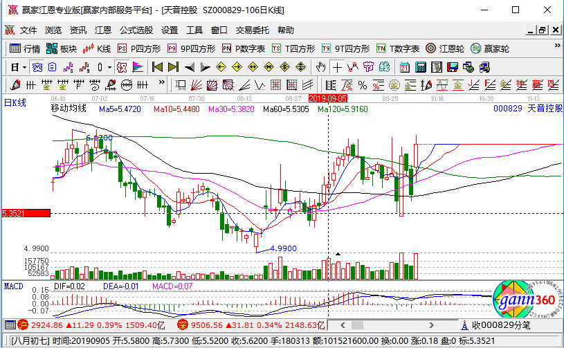Expand the top toolbar overflow chevron

click(x=557, y=45)
